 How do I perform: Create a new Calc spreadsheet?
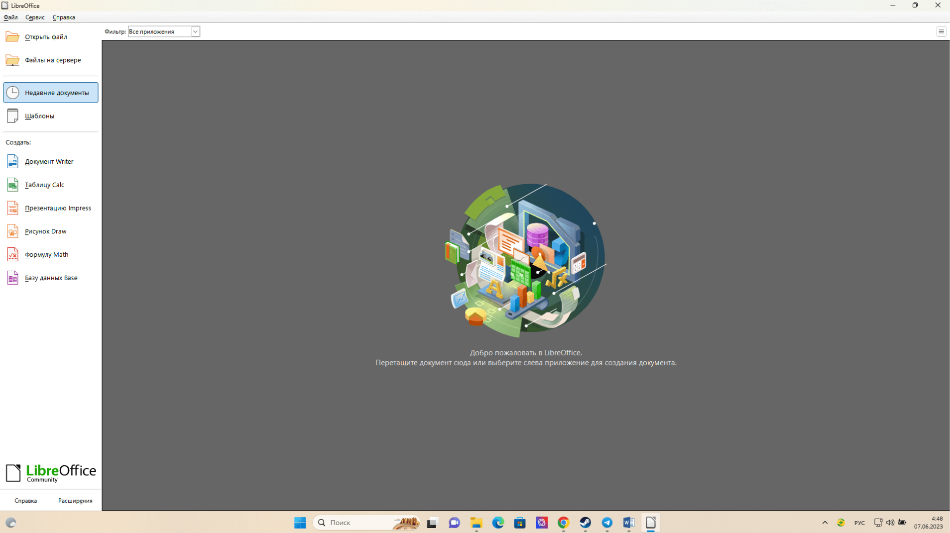pos(12,185)
